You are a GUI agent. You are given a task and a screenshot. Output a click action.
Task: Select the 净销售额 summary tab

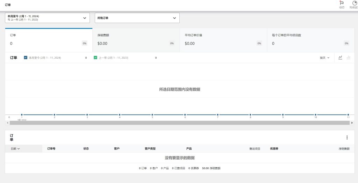coord(136,40)
